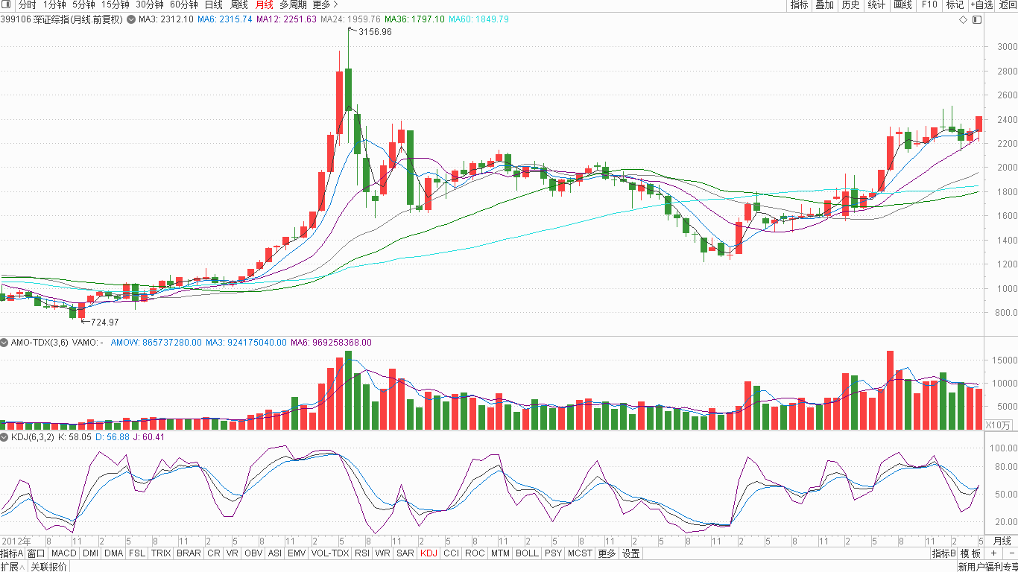Zoom out with the minus button at bottom-right
Image resolution: width=1018 pixels, height=572 pixels.
1011,553
